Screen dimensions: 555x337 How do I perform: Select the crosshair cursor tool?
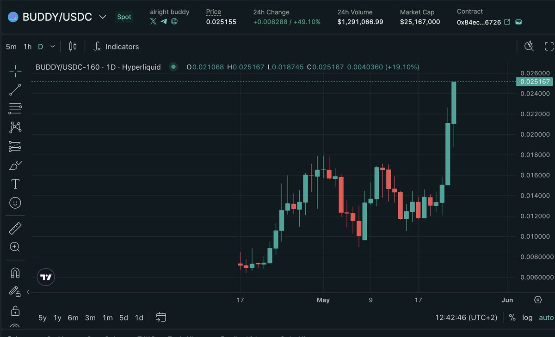(15, 71)
